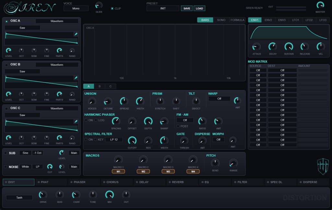The height and width of the screenshot is (210, 332).
Task: Click the ENV1 SUSTAIN knob
Action: (x=289, y=47)
